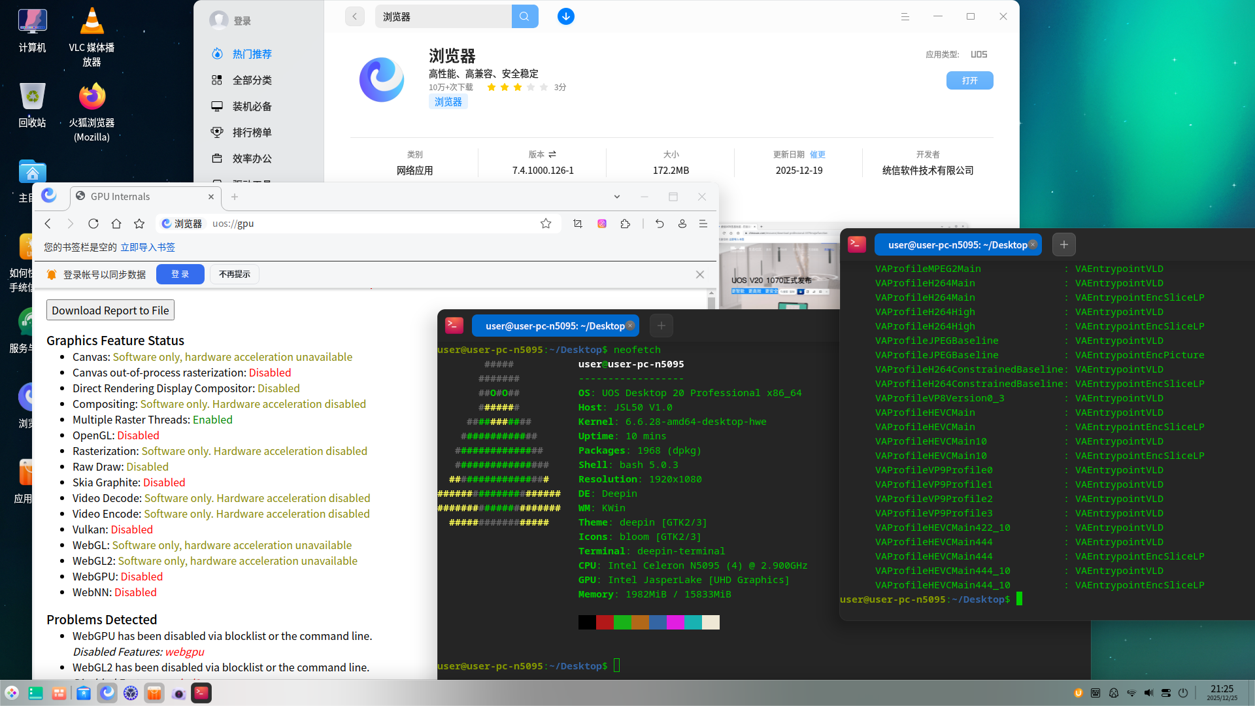Image resolution: width=1255 pixels, height=706 pixels.
Task: Select the GPU Internals browser tab
Action: [127, 196]
